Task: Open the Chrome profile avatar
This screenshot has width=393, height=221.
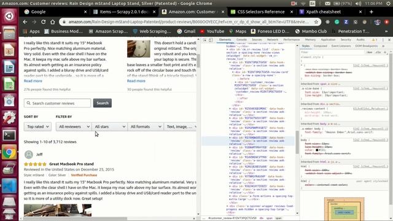Action: (x=377, y=22)
